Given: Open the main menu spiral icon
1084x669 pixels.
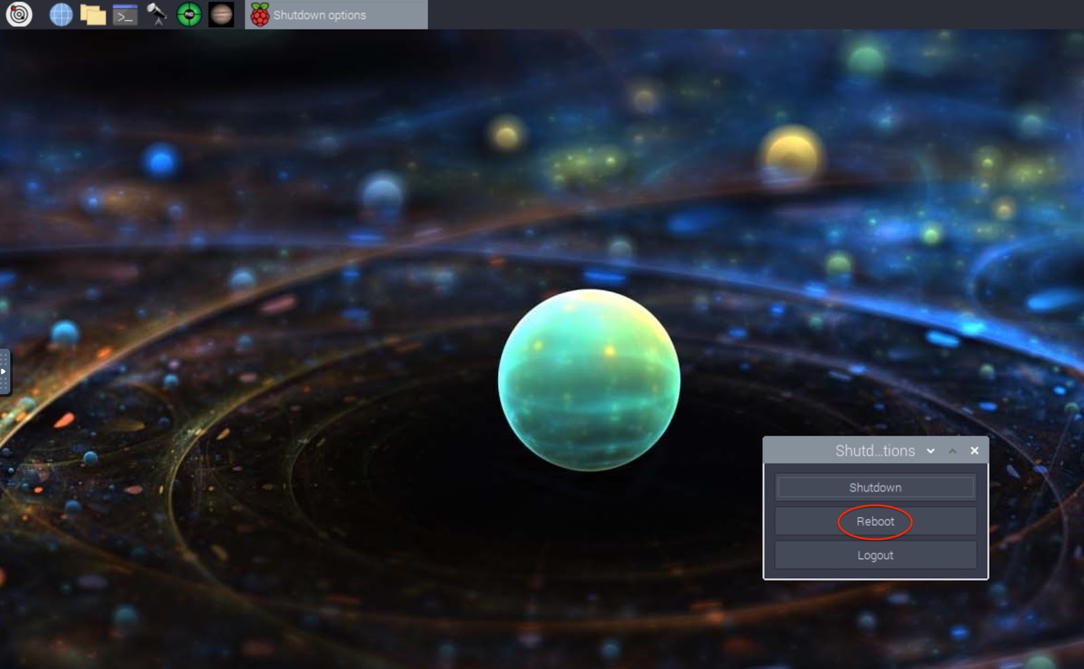Looking at the screenshot, I should 19,14.
